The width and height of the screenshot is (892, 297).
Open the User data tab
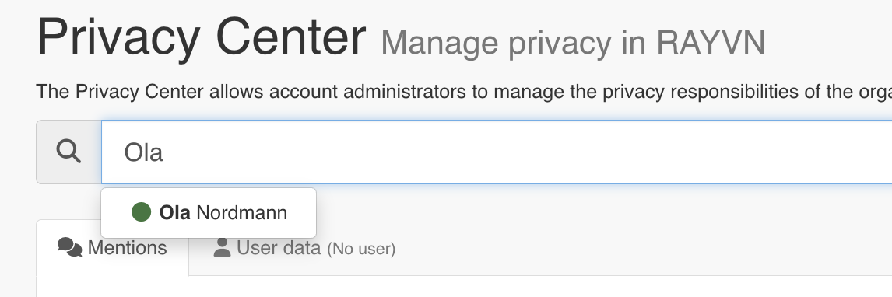(x=304, y=248)
